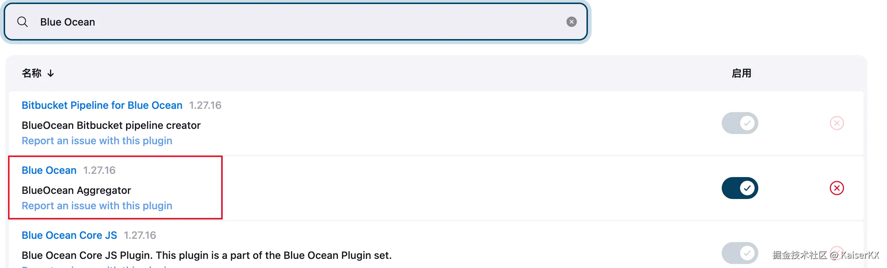Click the 启用 column header
This screenshot has height=268, width=887.
[741, 73]
